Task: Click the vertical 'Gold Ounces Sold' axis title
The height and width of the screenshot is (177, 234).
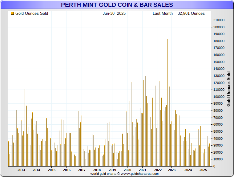Action: click(x=228, y=89)
